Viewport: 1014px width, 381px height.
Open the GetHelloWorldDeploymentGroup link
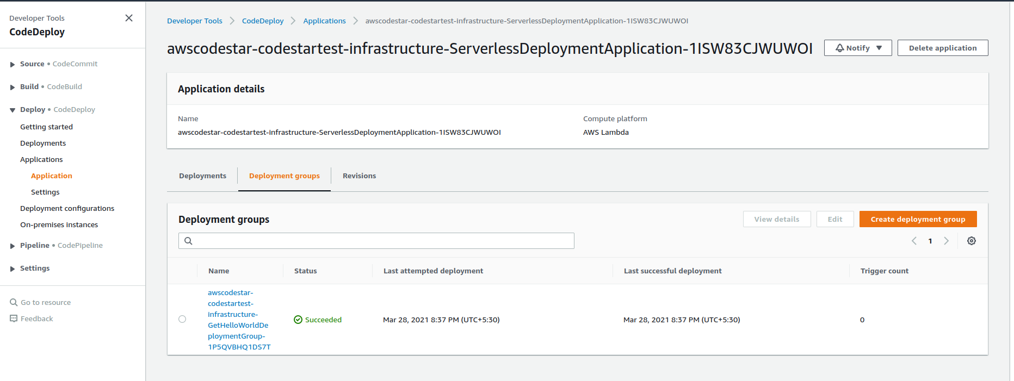click(239, 320)
